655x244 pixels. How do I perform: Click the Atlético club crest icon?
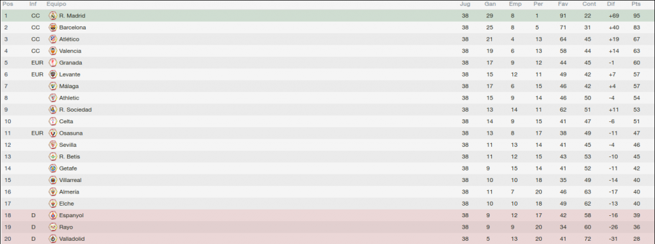pos(52,39)
